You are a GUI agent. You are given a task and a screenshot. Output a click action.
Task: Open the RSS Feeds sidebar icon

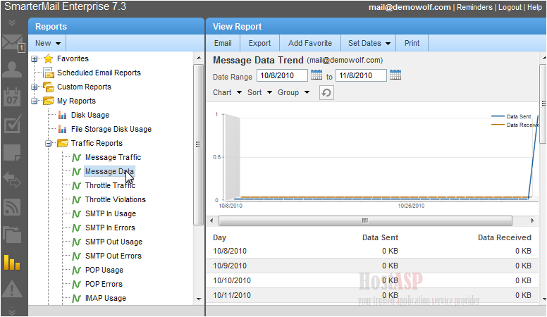pos(12,207)
